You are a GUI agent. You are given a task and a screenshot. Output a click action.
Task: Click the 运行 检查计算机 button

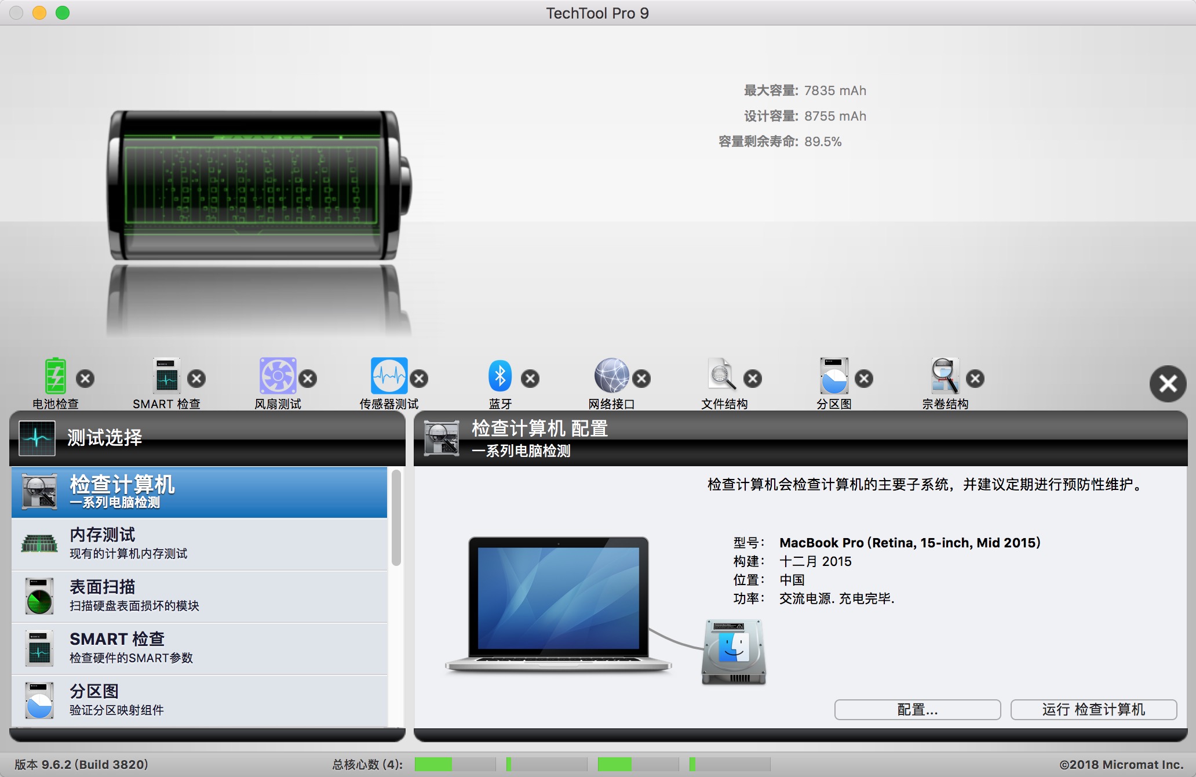[1093, 710]
